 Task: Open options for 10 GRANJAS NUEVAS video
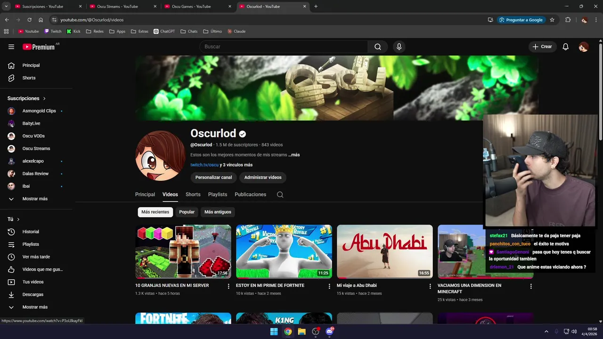point(228,286)
